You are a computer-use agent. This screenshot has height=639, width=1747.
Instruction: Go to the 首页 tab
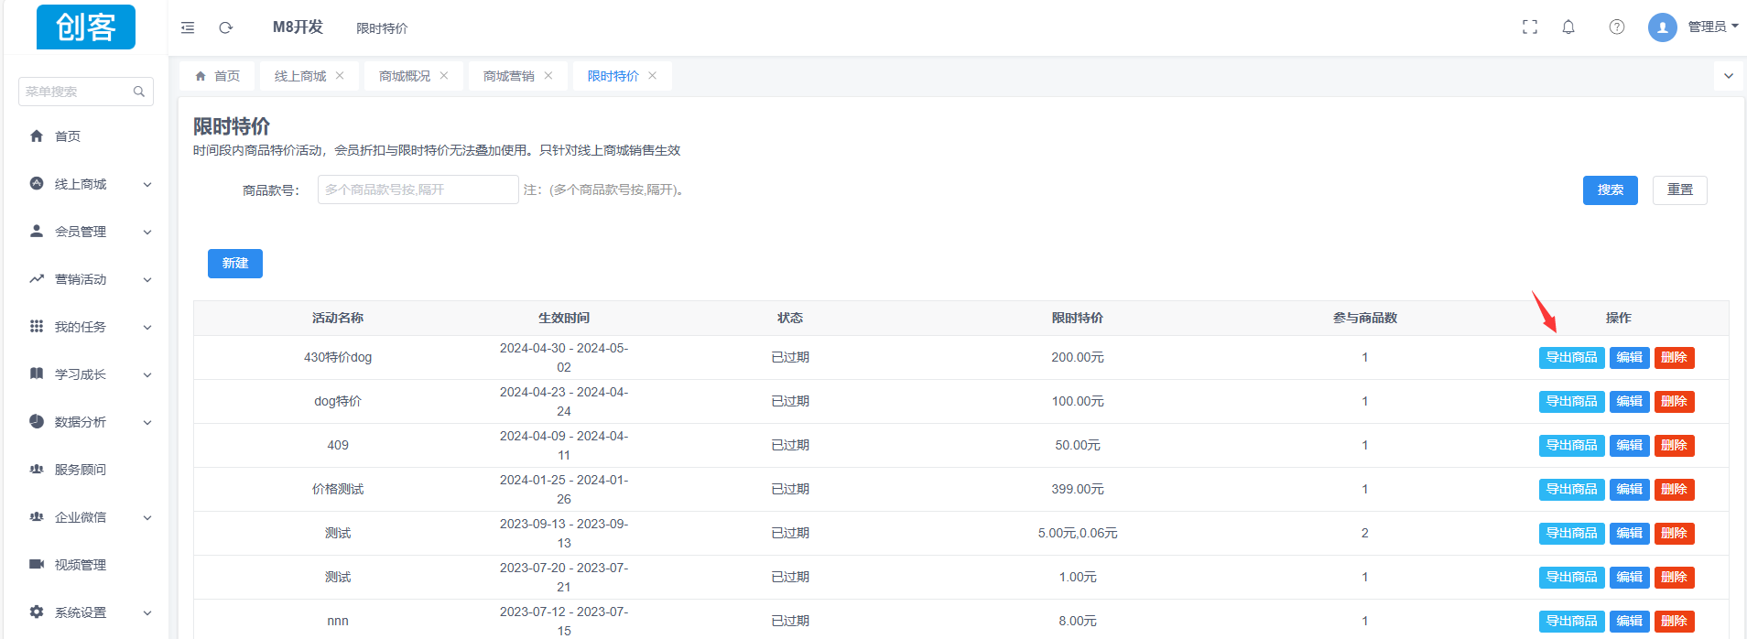point(218,76)
